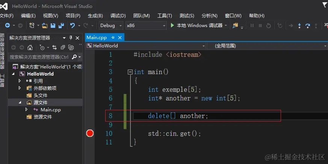Screen dimensions: 328x164
Task: Open the Undo history dropdown arrow
Action: point(79,26)
